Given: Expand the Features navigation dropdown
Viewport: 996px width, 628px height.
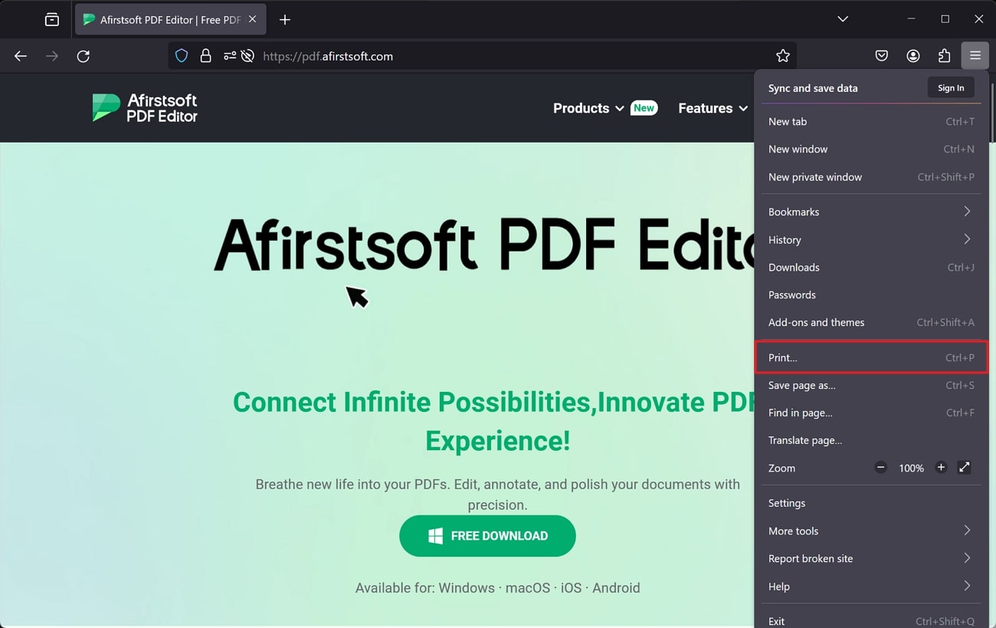Looking at the screenshot, I should pyautogui.click(x=713, y=108).
